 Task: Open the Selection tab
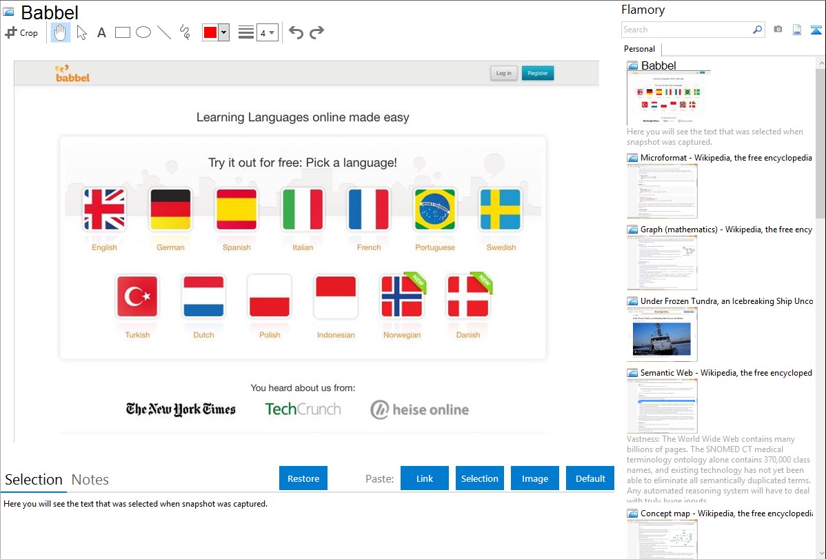click(x=33, y=480)
